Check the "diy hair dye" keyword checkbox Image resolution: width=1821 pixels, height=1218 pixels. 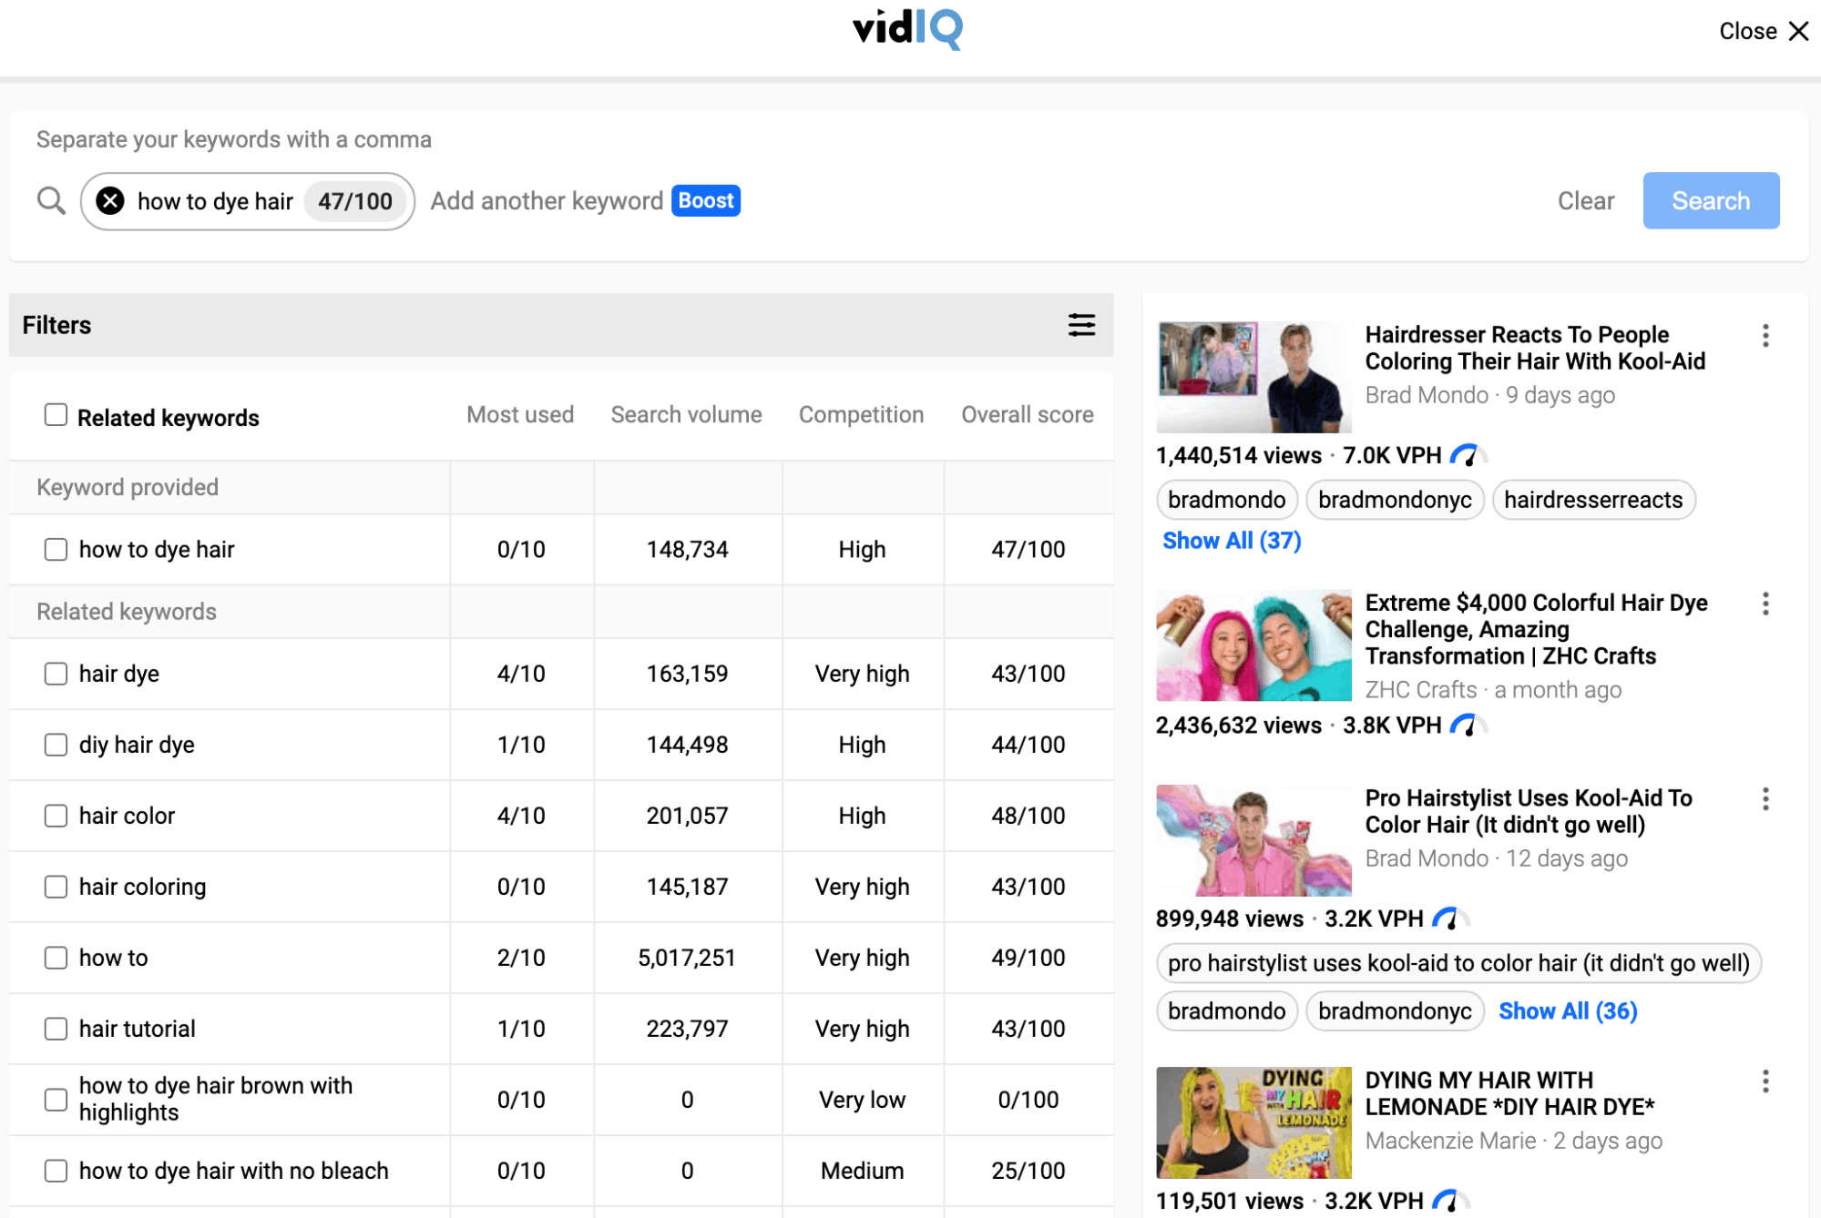click(x=56, y=744)
